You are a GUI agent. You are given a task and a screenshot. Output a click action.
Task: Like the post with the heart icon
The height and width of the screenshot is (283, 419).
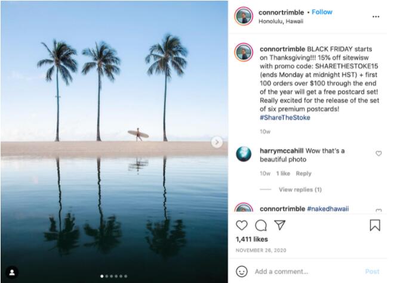242,225
